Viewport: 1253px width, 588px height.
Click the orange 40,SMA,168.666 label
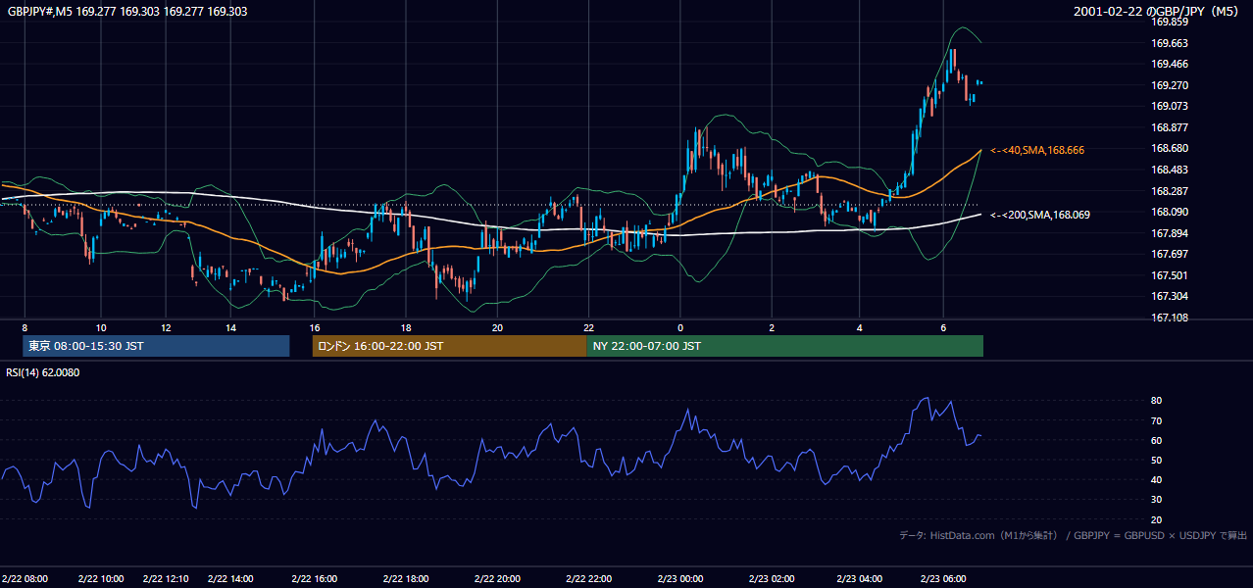coord(1037,150)
